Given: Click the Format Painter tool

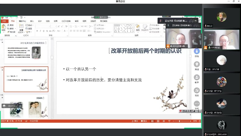Looking at the screenshot, I should [11, 32].
